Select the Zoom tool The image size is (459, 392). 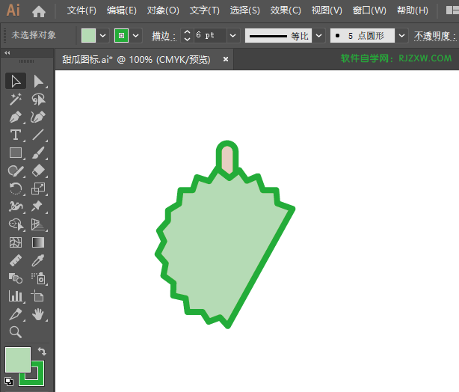[x=16, y=332]
